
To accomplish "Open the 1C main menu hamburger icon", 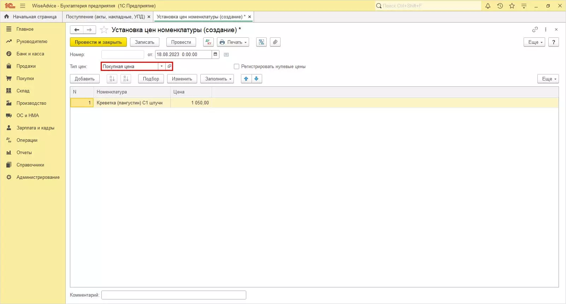I will coord(23,6).
